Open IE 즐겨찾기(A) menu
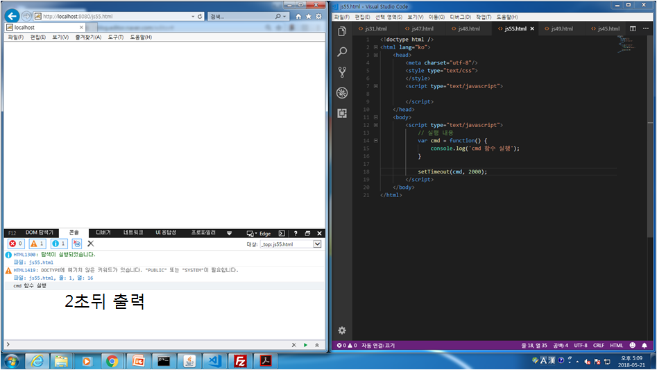This screenshot has width=657, height=370. point(88,37)
